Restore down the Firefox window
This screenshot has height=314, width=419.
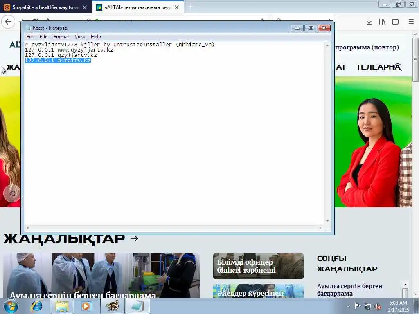tap(398, 4)
